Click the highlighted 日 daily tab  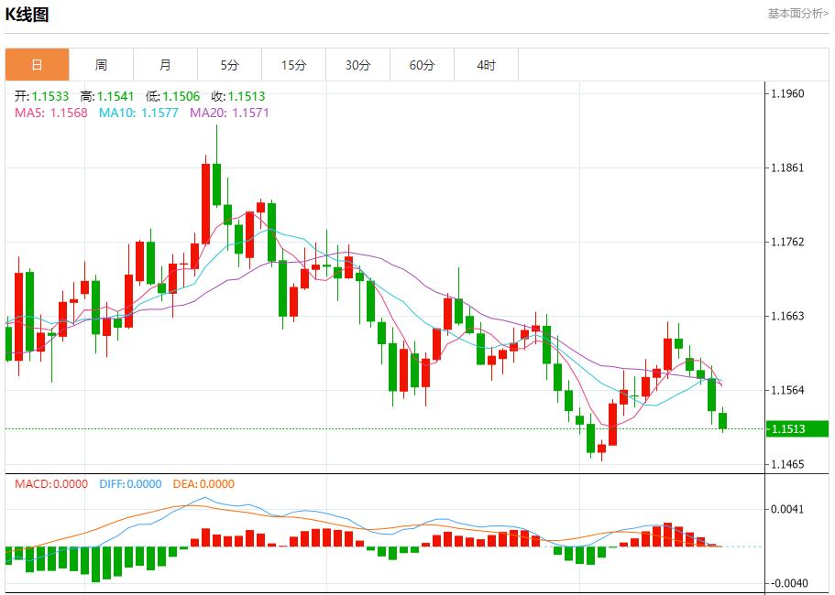pyautogui.click(x=36, y=65)
